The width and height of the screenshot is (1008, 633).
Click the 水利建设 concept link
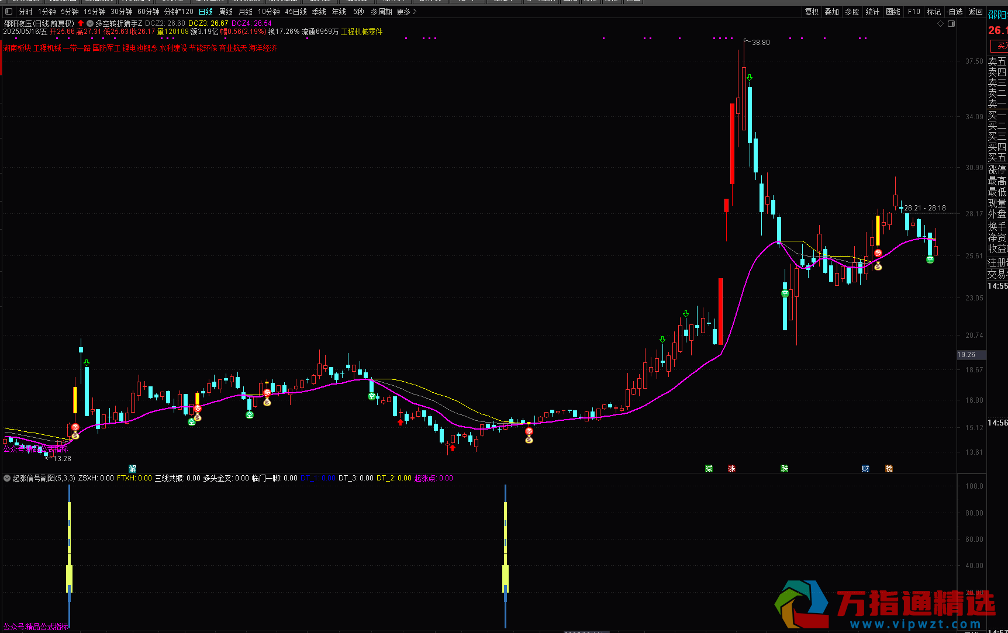coord(173,48)
